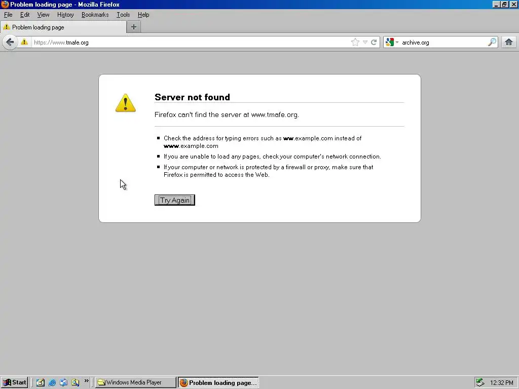Go back with the back arrow button
This screenshot has width=519, height=389.
click(x=10, y=42)
